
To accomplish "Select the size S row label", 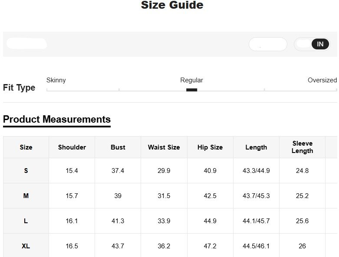I will [x=26, y=171].
